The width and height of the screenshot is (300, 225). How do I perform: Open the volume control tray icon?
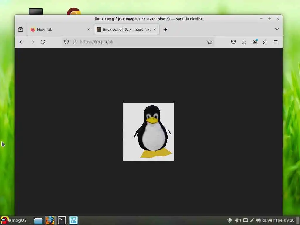pyautogui.click(x=258, y=220)
